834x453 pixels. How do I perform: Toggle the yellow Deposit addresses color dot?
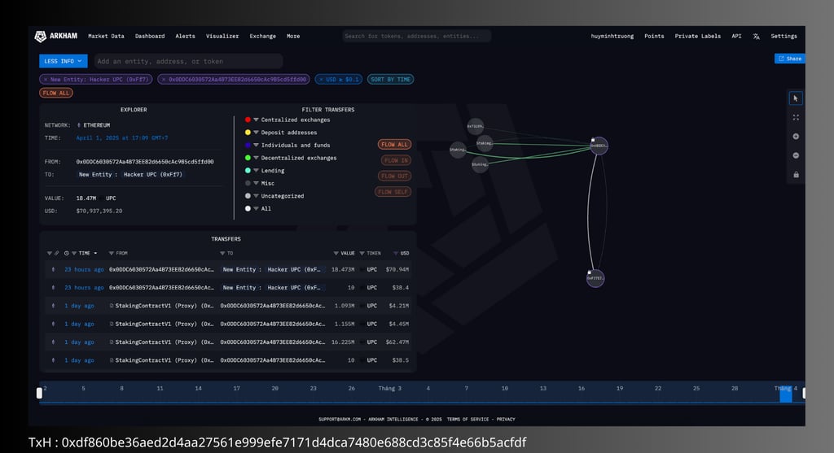tap(248, 133)
